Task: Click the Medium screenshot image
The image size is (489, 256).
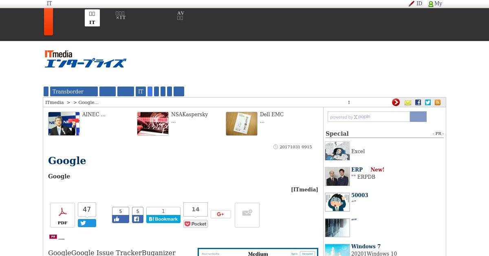Action: (258, 252)
